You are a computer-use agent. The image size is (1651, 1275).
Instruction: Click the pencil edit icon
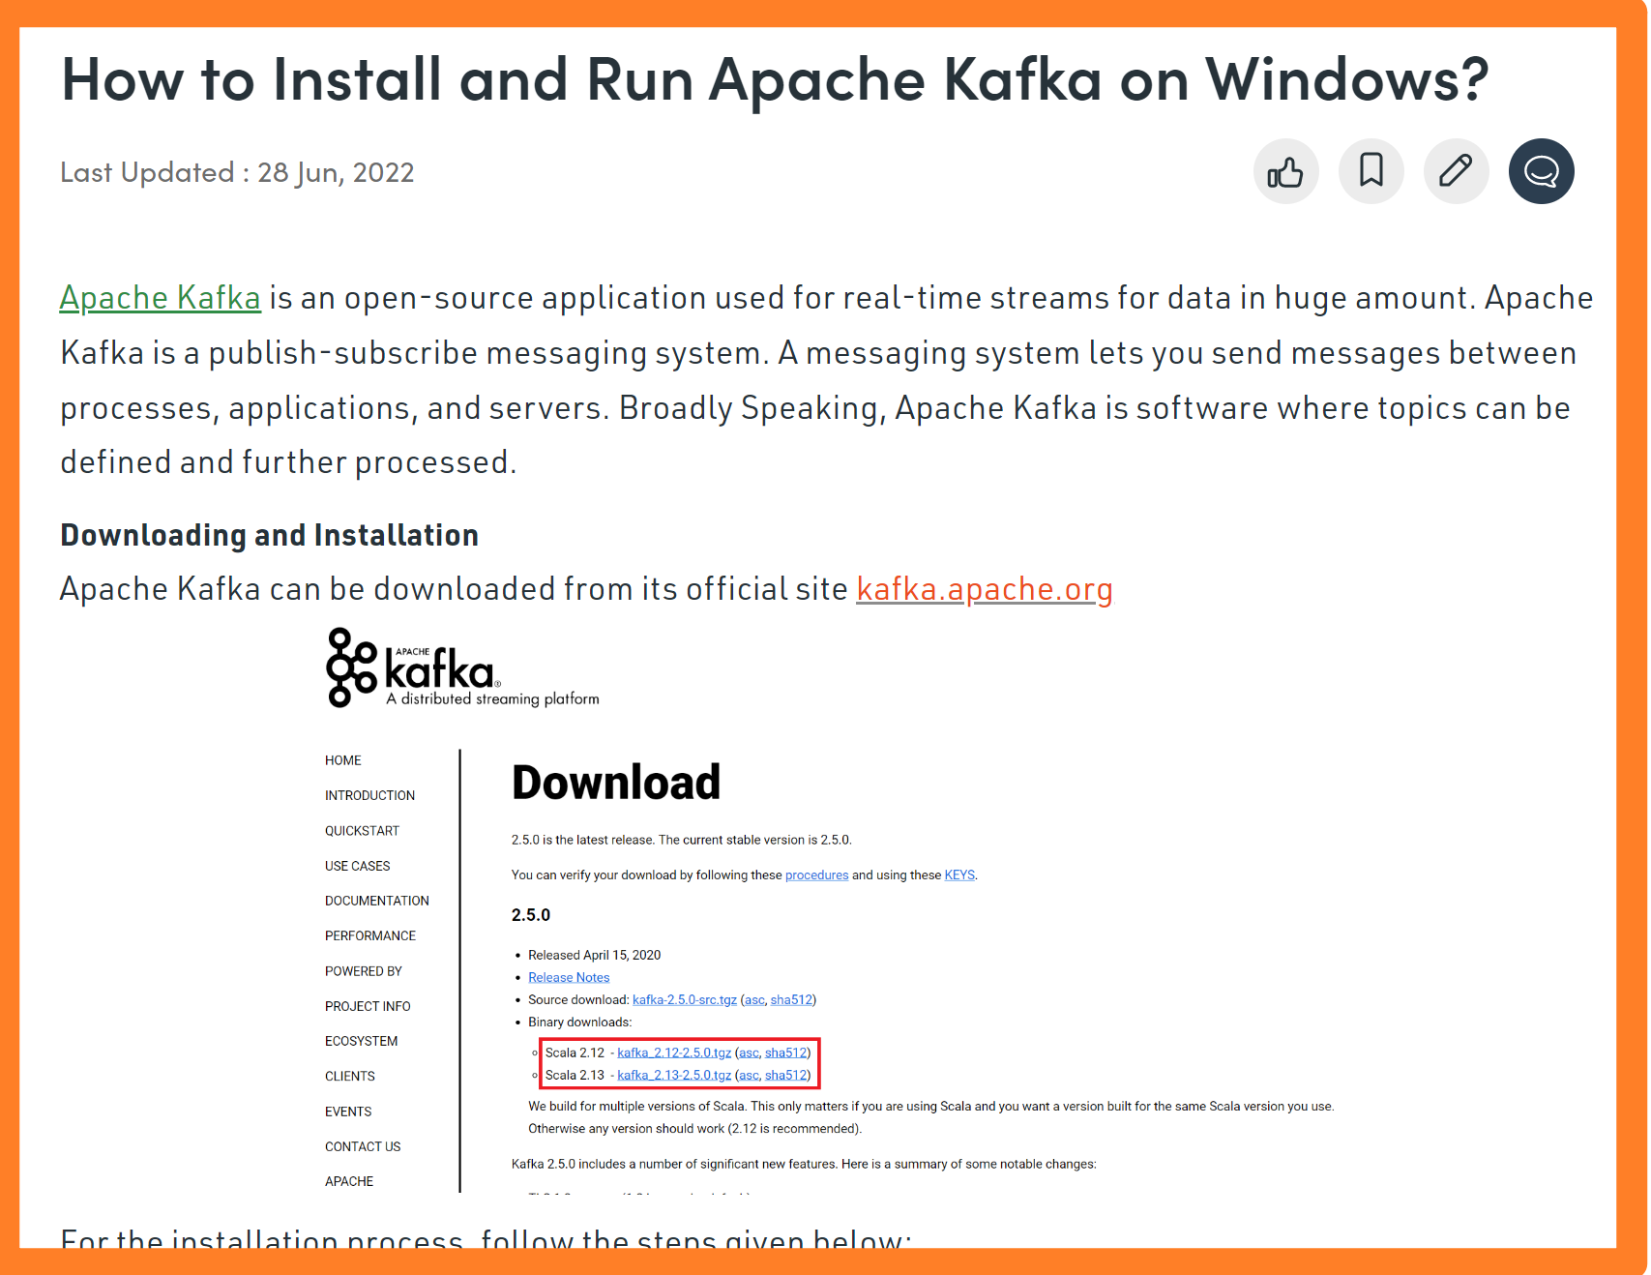tap(1456, 171)
